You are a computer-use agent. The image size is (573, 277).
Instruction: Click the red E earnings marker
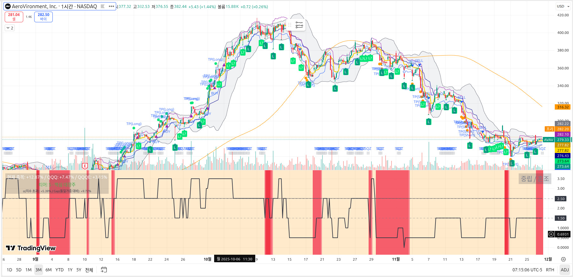tap(84, 166)
